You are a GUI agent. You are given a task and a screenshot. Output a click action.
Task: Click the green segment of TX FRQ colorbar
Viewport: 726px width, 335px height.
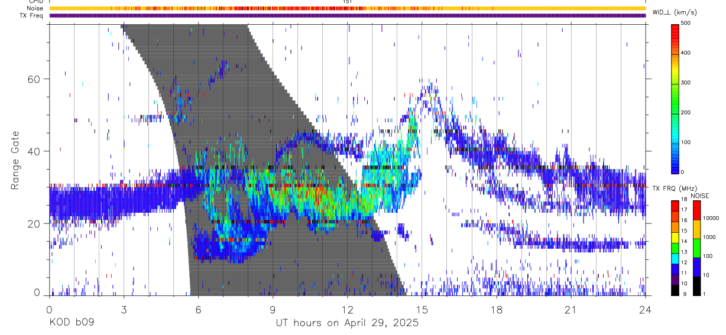pos(675,248)
